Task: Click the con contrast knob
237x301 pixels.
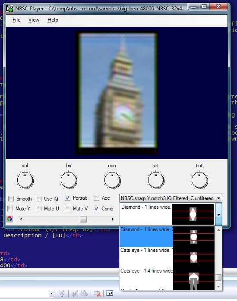Action: (x=112, y=180)
